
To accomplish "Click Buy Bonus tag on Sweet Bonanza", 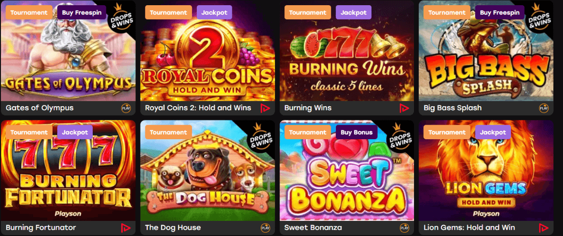I will pyautogui.click(x=357, y=132).
